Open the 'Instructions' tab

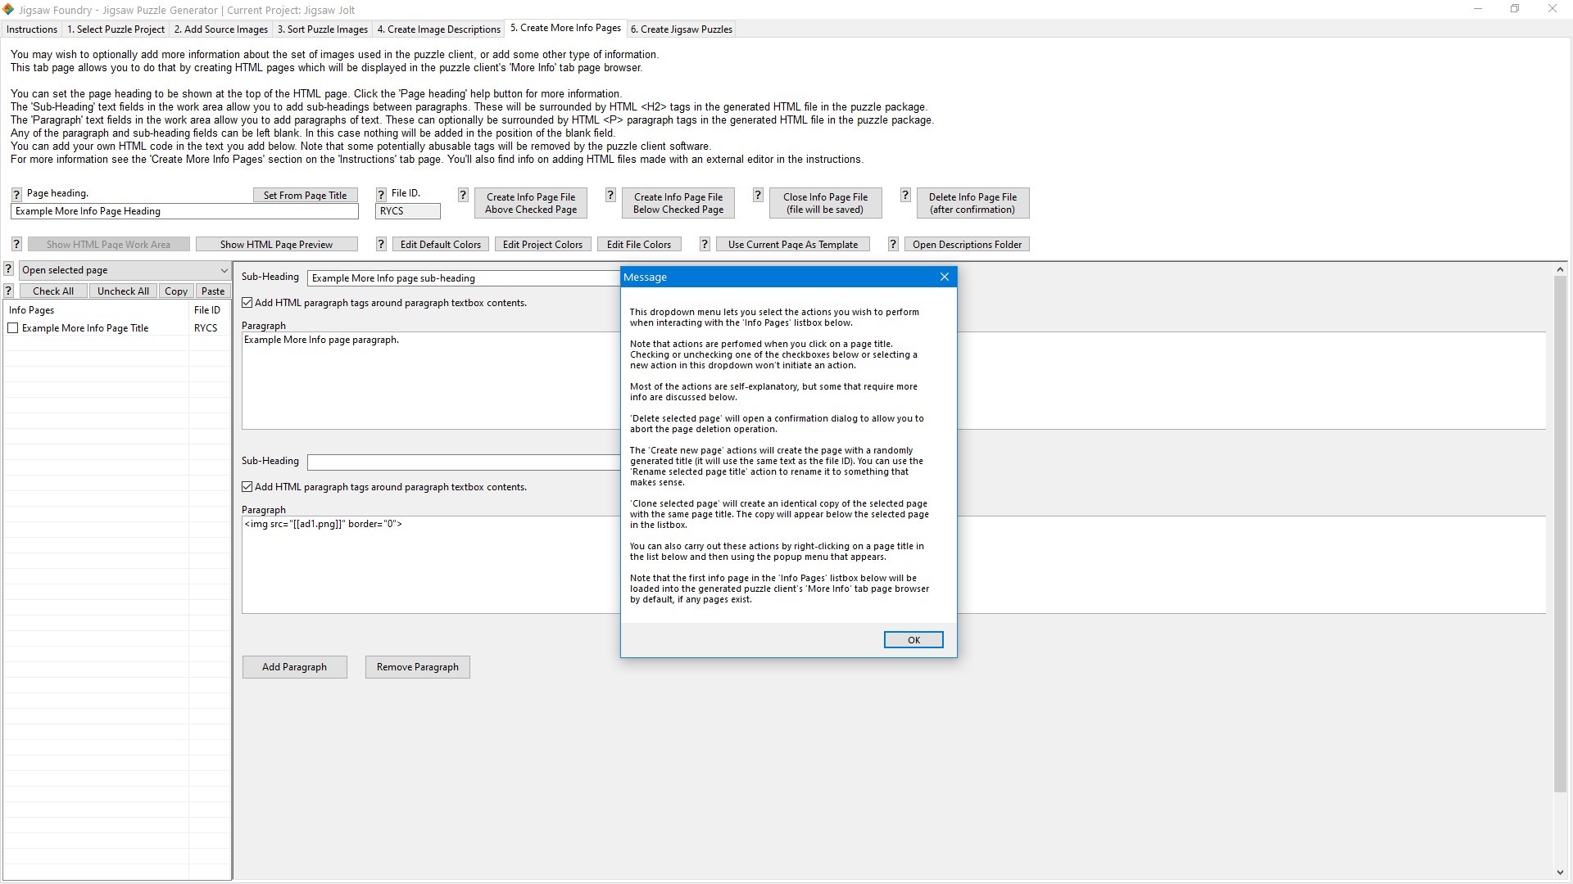coord(31,29)
